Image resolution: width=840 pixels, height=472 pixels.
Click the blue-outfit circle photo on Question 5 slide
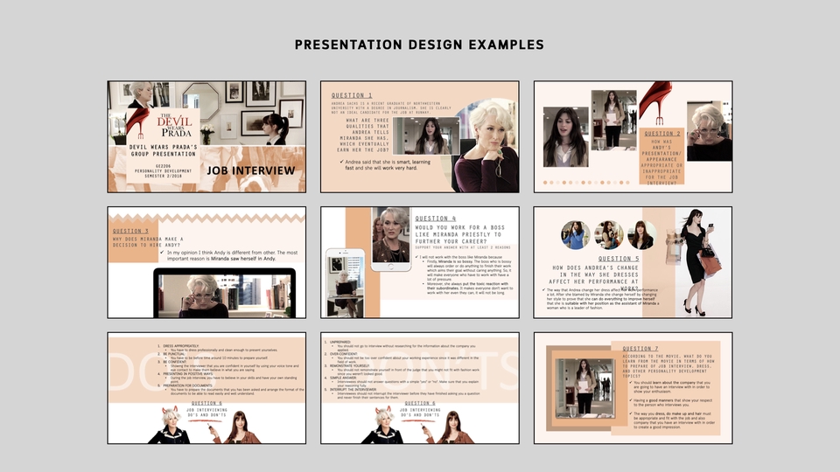[576, 234]
